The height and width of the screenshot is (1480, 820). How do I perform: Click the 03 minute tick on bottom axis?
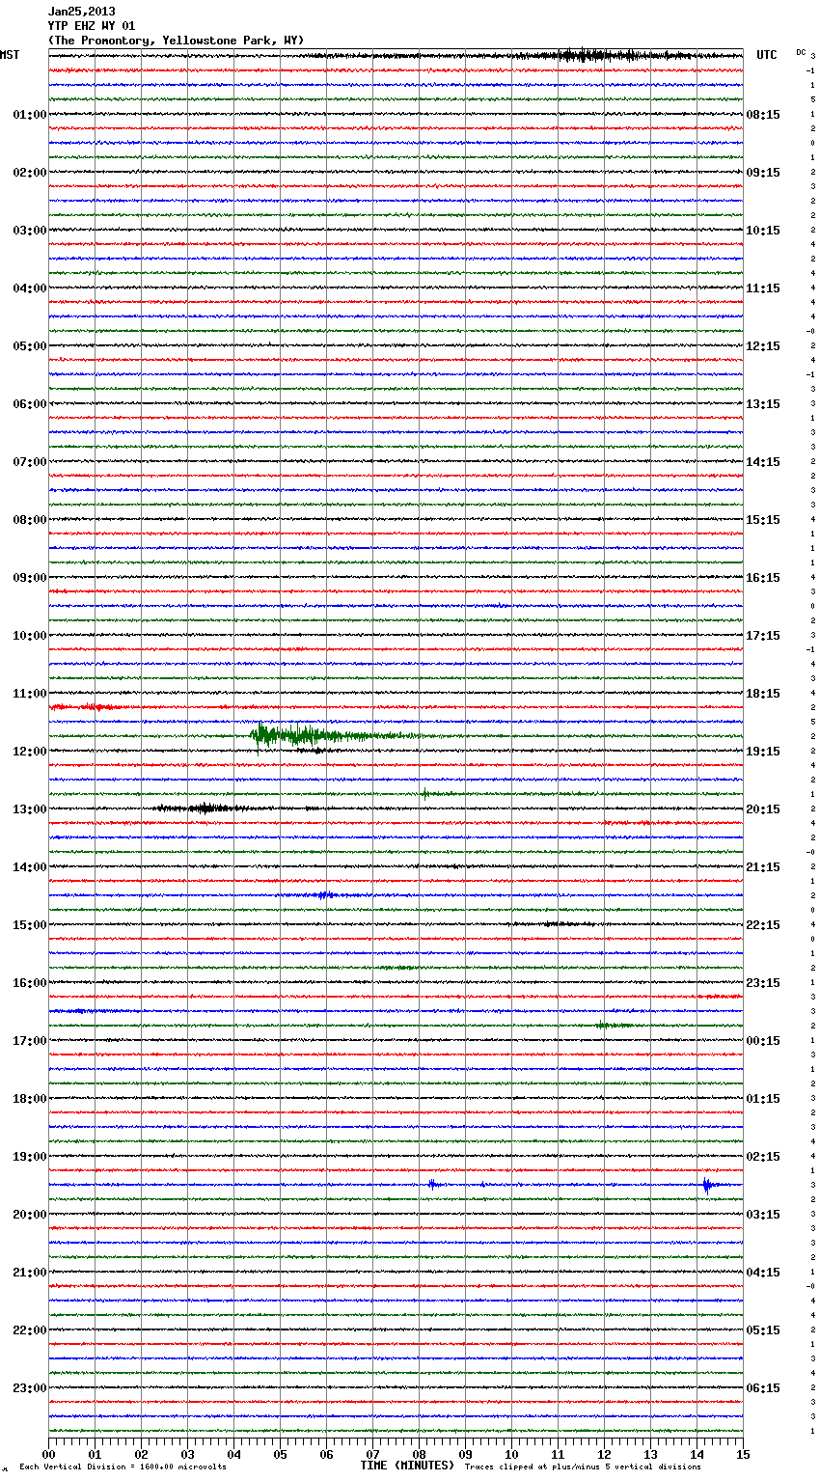(x=187, y=1454)
